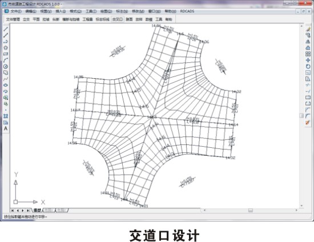
Task: Click the Break tool icon
Action: 308,104
